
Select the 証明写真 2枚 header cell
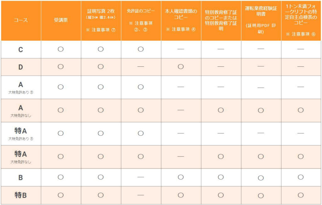(x=101, y=20)
